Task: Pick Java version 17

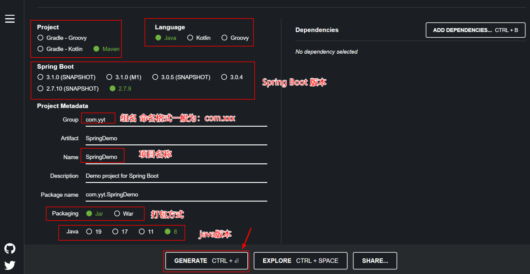Action: point(120,232)
